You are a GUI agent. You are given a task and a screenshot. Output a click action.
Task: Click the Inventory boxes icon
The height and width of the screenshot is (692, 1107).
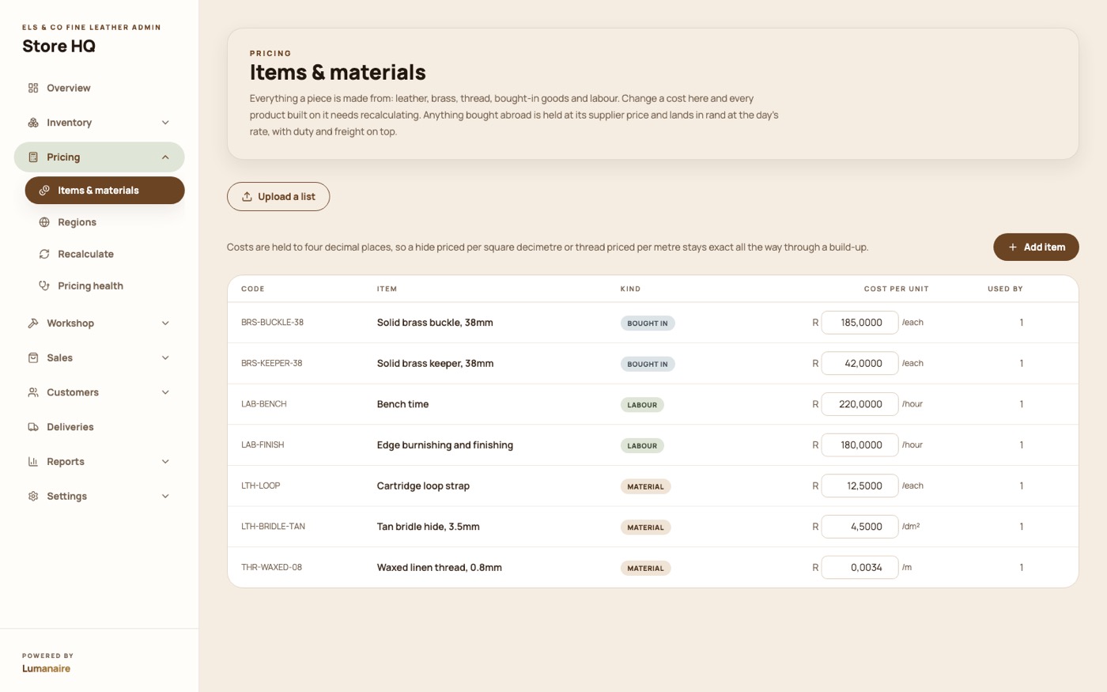[33, 123]
